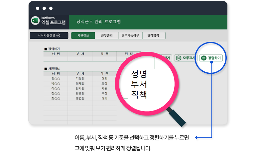Click the 사원 position cell
The image size is (256, 151).
tap(104, 89)
